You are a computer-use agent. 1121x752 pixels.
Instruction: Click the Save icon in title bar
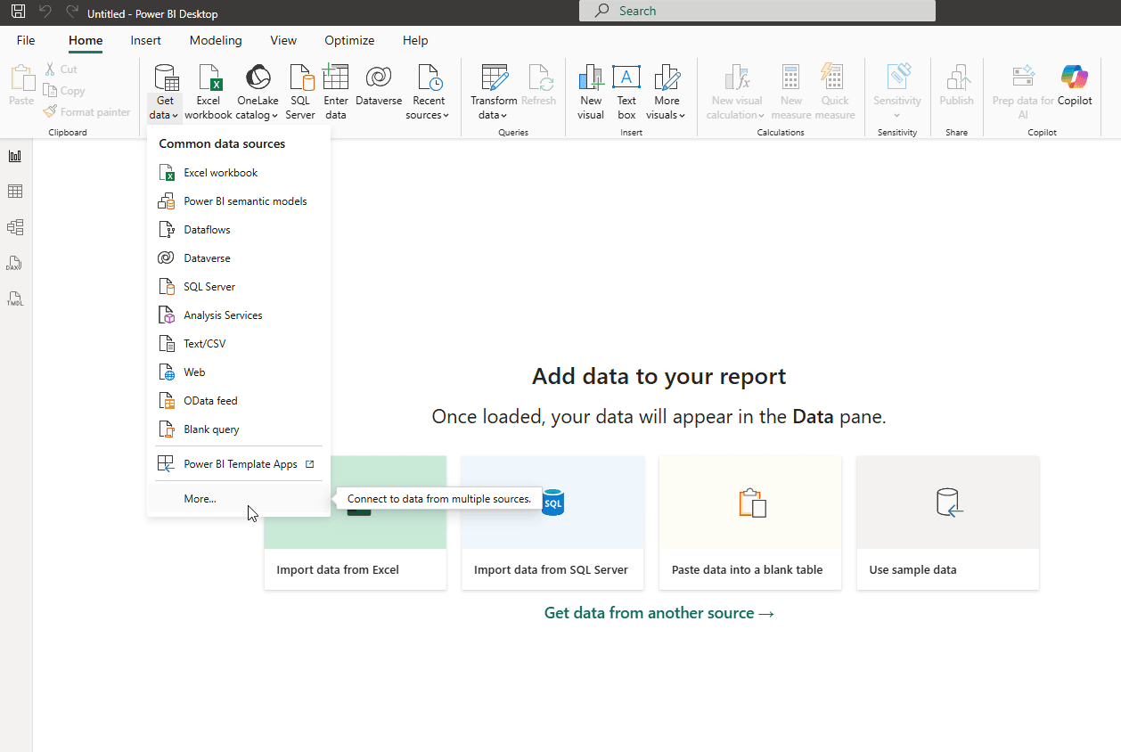click(18, 12)
